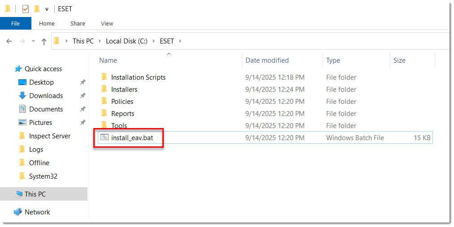Click the pin icon next to Documents
This screenshot has height=227, width=454.
pos(83,109)
